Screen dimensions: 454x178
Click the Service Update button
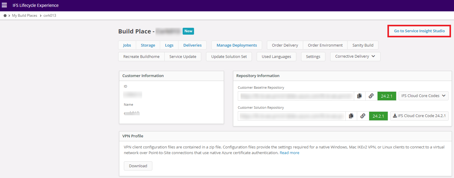[183, 56]
